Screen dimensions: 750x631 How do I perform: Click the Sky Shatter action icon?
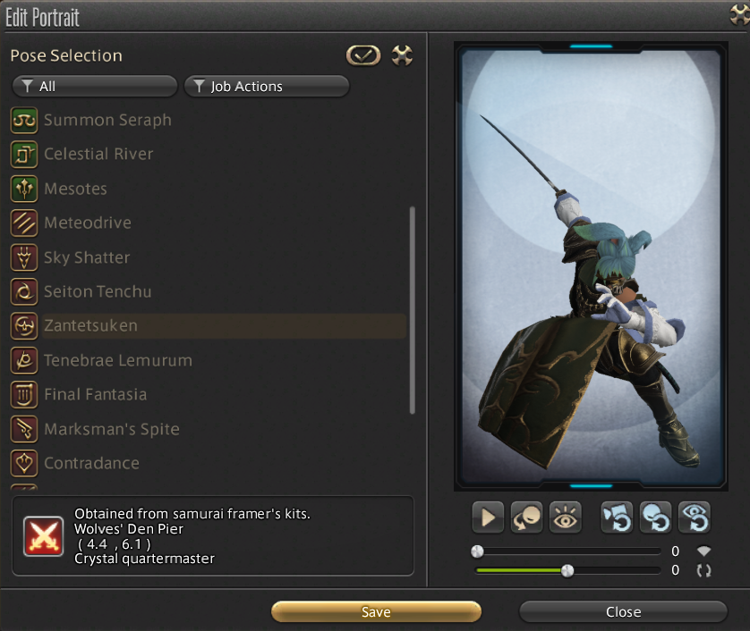(24, 257)
